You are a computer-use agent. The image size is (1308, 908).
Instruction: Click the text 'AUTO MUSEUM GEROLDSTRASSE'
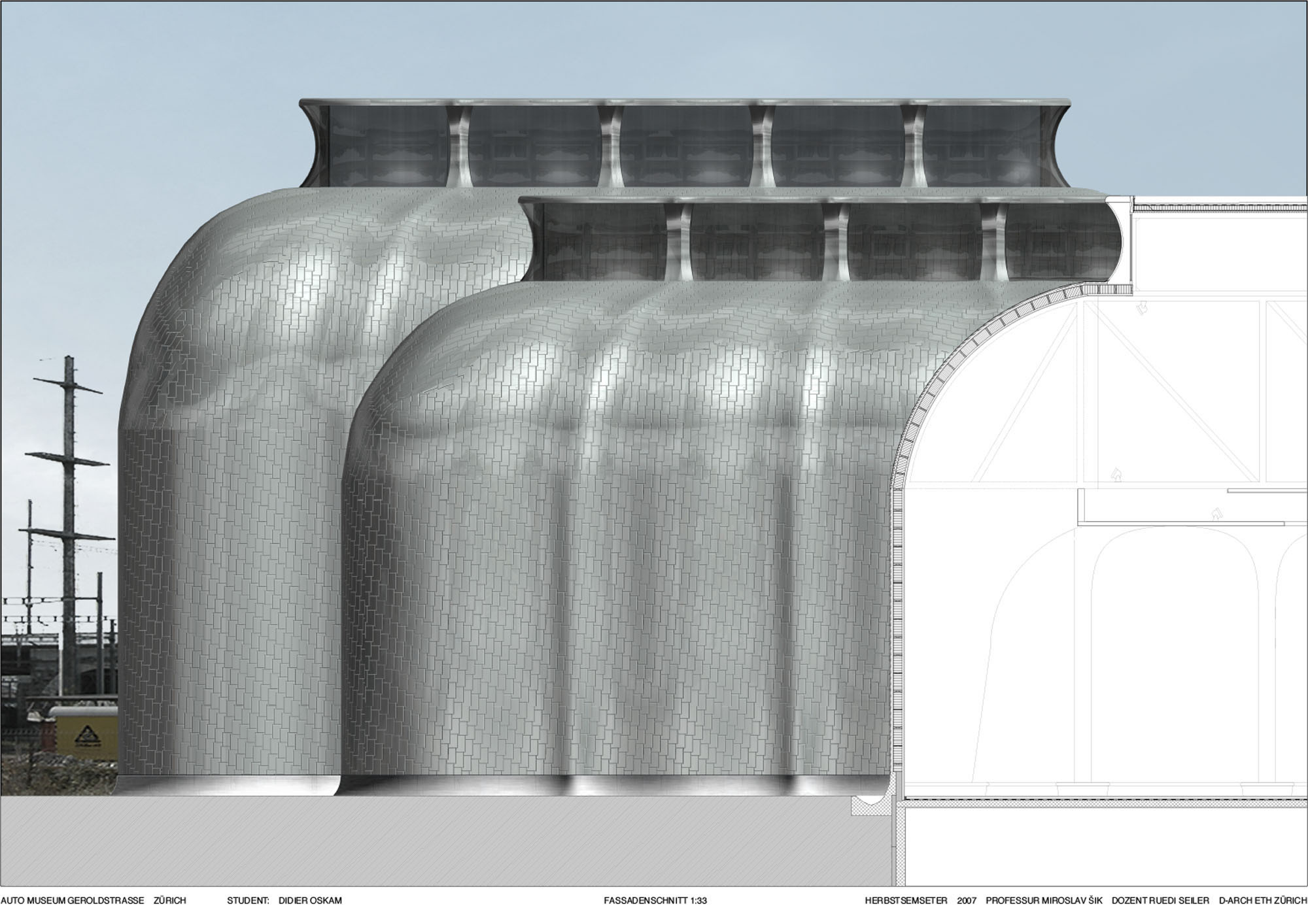click(x=72, y=900)
